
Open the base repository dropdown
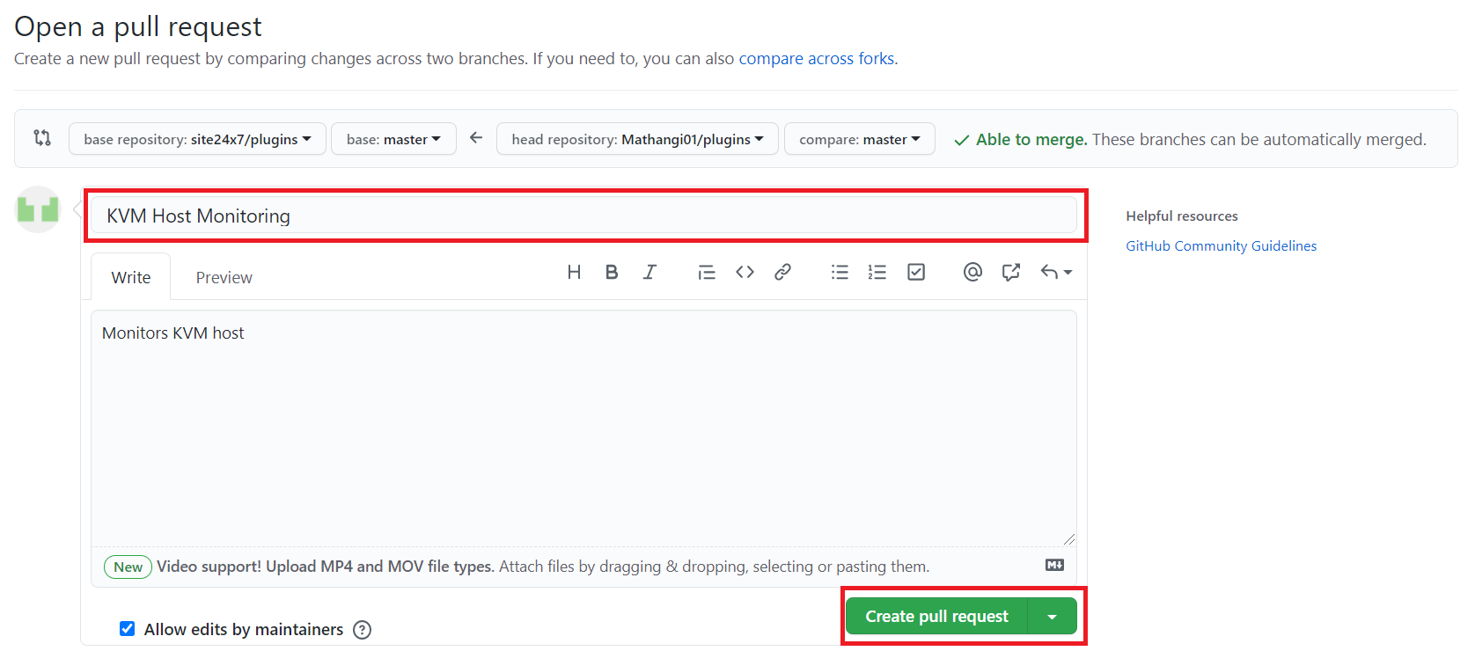pyautogui.click(x=197, y=139)
